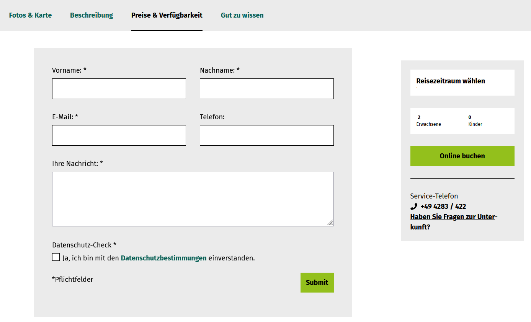
Task: Open the Datenschutzbestimmungen link
Action: click(164, 258)
